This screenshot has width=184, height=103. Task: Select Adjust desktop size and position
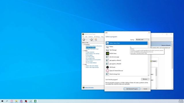(93, 60)
